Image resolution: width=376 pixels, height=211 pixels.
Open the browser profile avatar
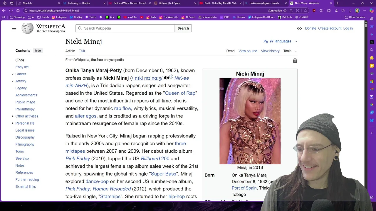[357, 11]
